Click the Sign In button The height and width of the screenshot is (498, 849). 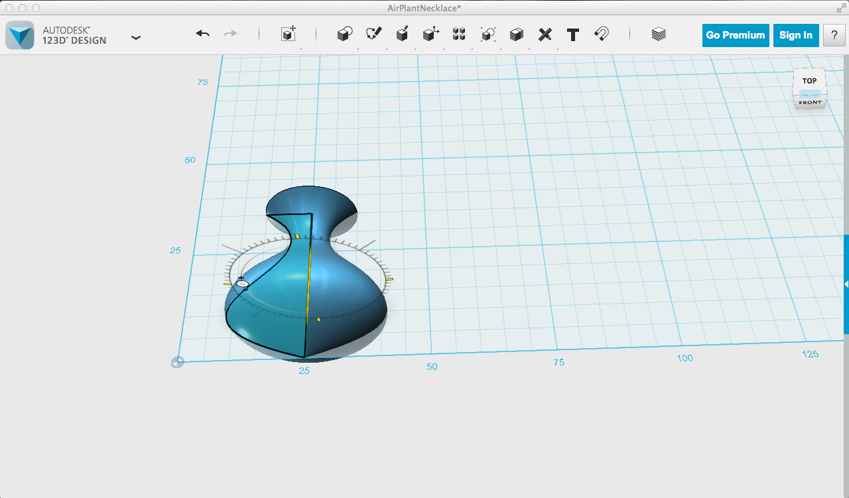pos(796,35)
